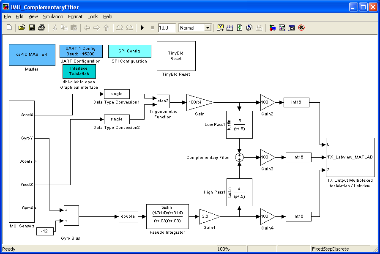
Task: Click the New model toolbar icon
Action: pos(9,27)
